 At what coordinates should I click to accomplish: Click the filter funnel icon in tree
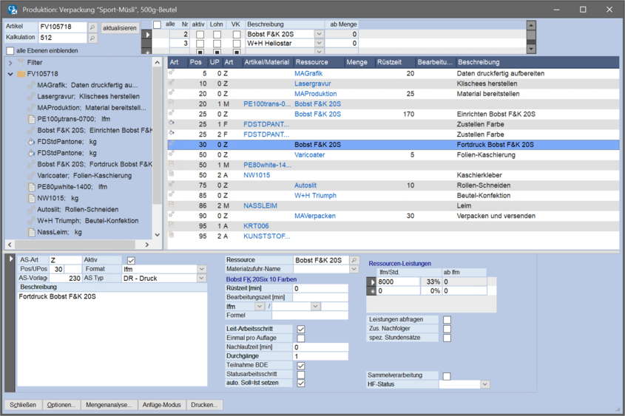pyautogui.click(x=21, y=63)
